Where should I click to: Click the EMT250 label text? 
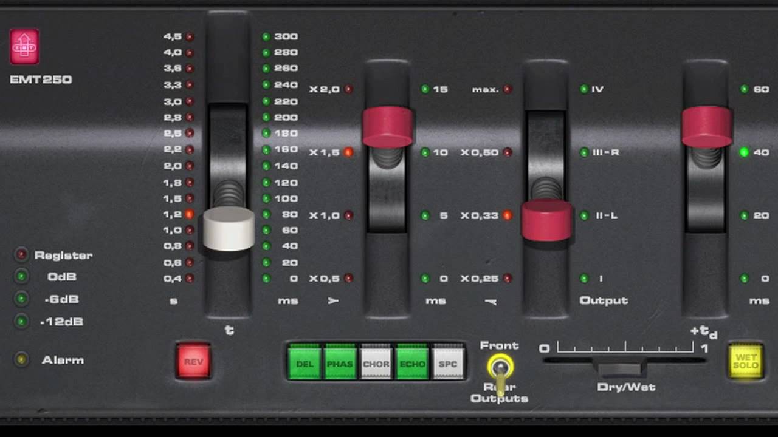(x=41, y=80)
